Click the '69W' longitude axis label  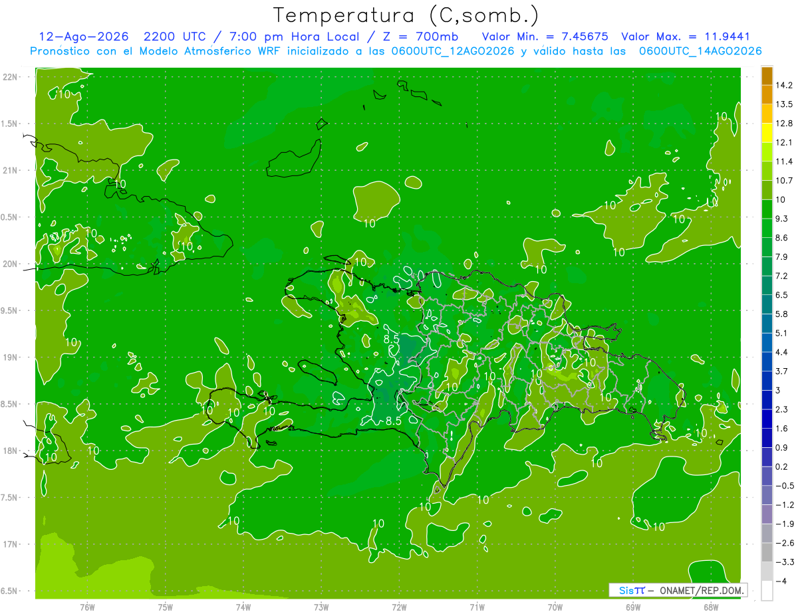[x=633, y=607]
